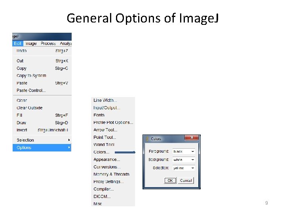Choose Undo from Edit menu
Screen dimensions: 285x213
coord(42,51)
